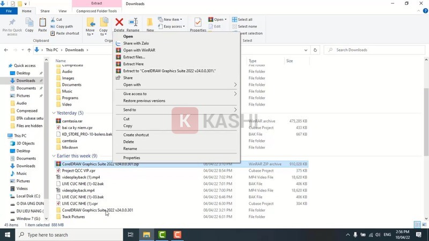This screenshot has width=429, height=241.
Task: Select CorelDRAW Graphics Suite 2022 v24.0.0.301 folder
Action: [98, 210]
